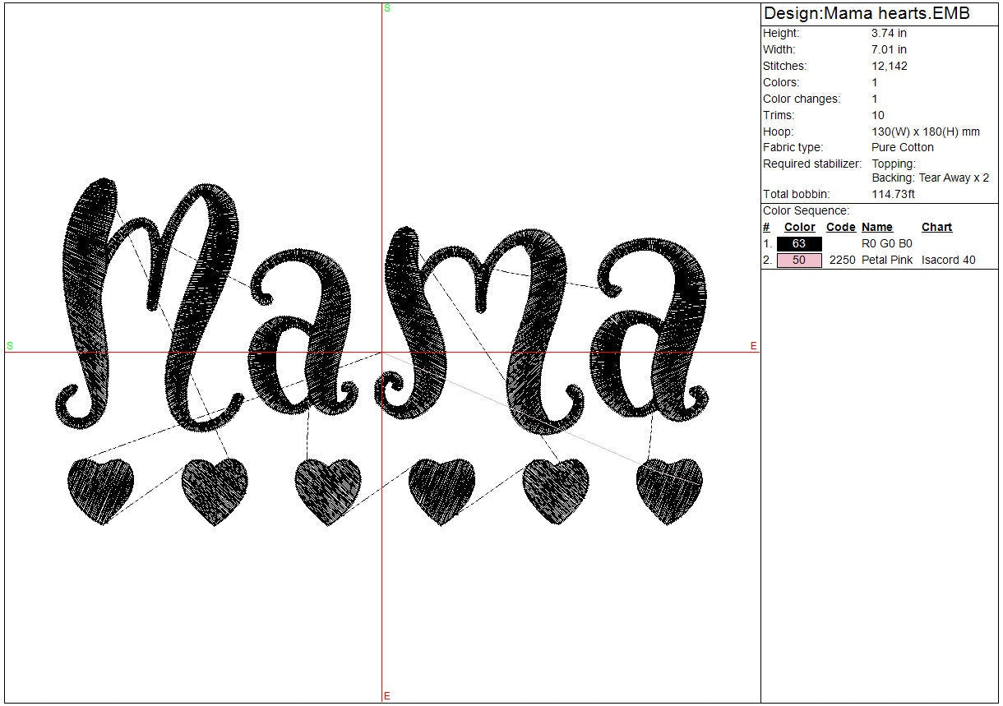Image resolution: width=1003 pixels, height=706 pixels.
Task: Click the stitch count value 12,142
Action: [890, 66]
